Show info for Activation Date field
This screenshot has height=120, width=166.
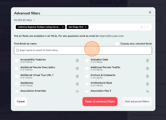[x=147, y=61]
